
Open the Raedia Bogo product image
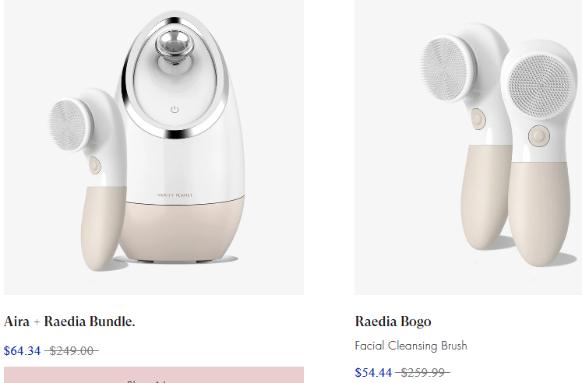468,148
